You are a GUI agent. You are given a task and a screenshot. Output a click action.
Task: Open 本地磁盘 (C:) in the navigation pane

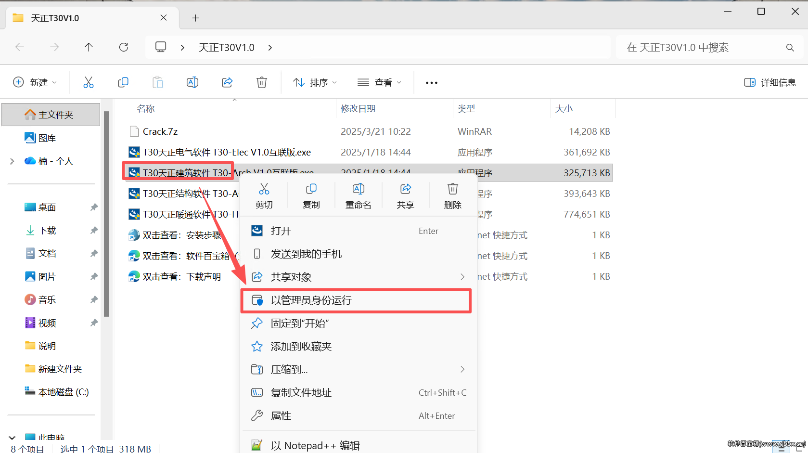57,392
